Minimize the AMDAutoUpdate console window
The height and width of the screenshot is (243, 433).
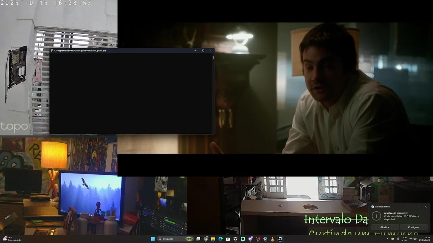pyautogui.click(x=196, y=51)
